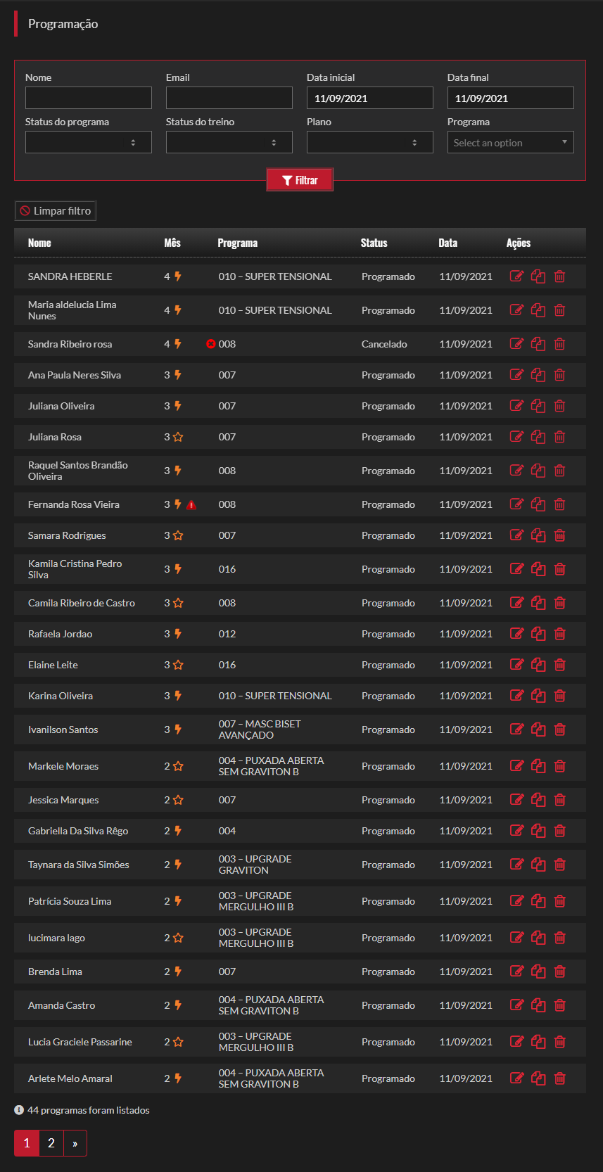Viewport: 603px width, 1172px height.
Task: Delete Arlete Melo Amaral's program row
Action: [x=560, y=1078]
